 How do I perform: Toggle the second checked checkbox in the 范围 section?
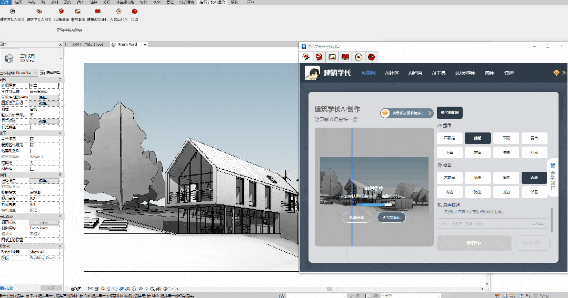pyautogui.click(x=32, y=145)
